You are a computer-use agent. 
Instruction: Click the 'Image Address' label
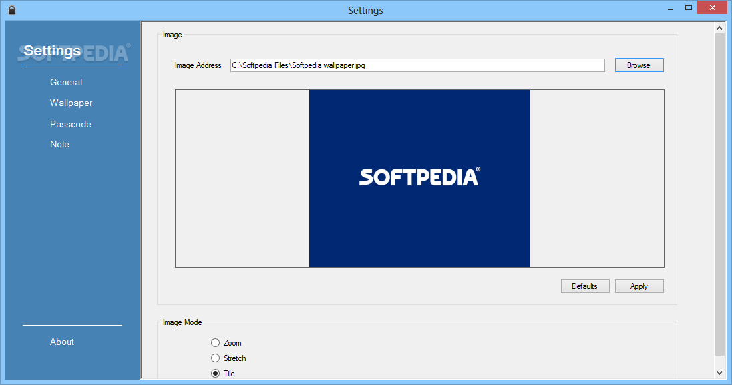198,65
